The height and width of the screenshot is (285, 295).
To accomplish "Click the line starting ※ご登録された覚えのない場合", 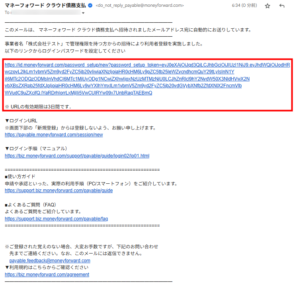I will [82, 247].
